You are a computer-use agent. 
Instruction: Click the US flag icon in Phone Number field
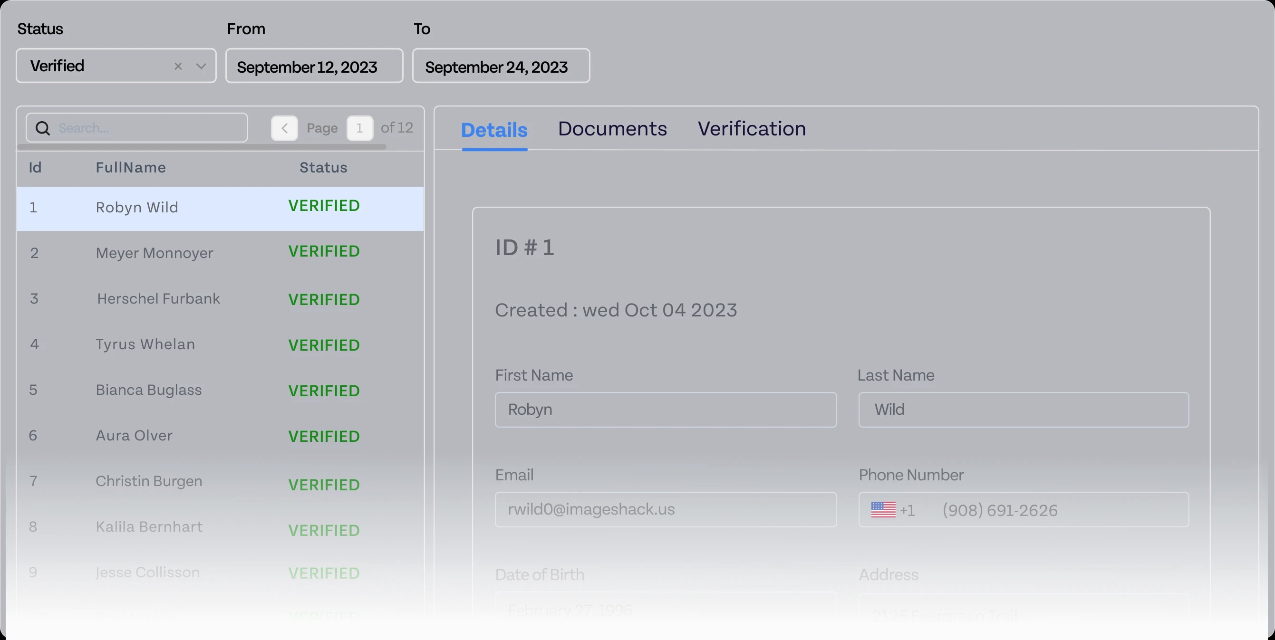point(884,509)
